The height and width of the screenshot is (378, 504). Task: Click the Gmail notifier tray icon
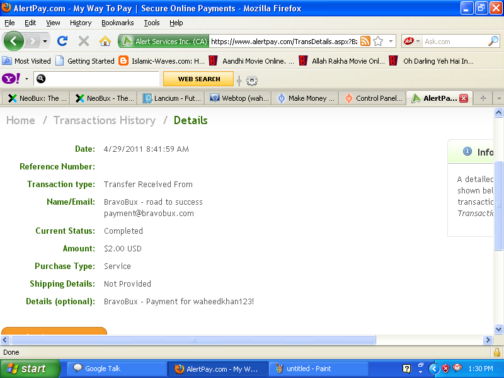[457, 368]
